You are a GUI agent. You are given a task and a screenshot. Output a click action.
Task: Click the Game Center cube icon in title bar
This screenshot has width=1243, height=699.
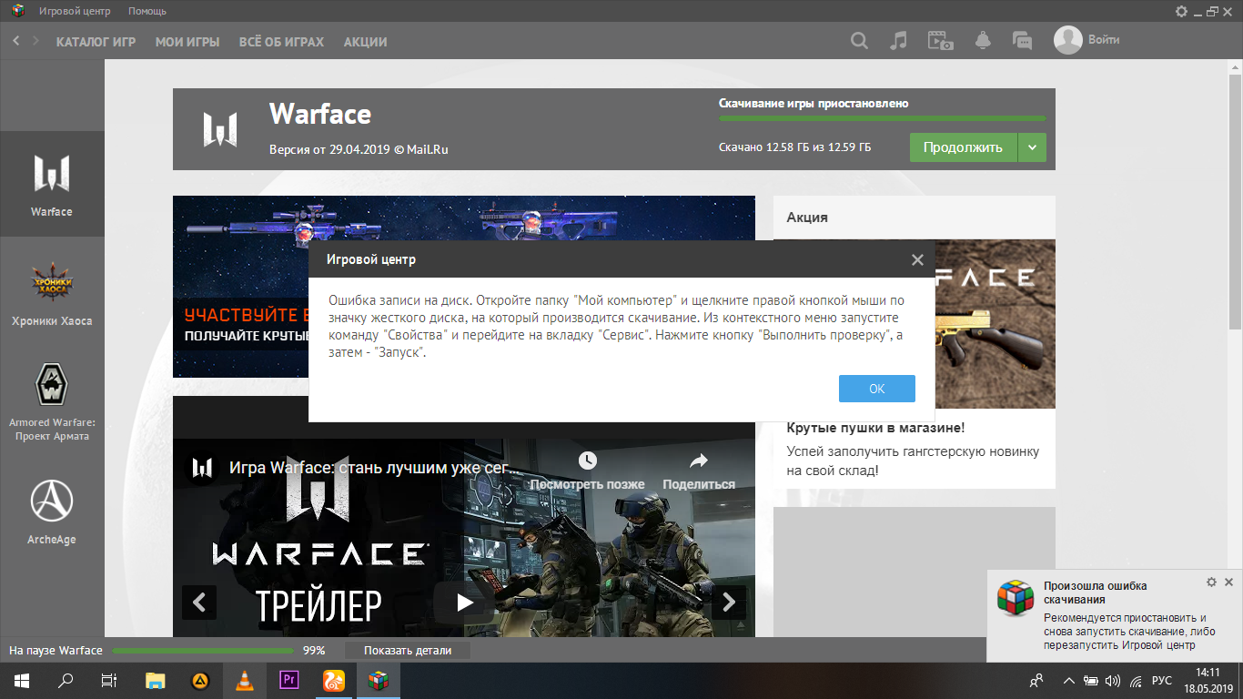pos(17,12)
